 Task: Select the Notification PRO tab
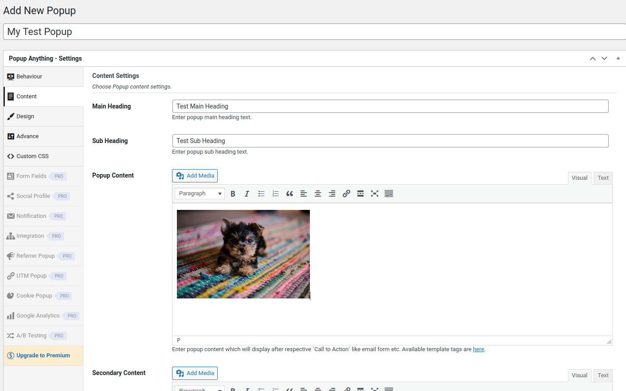coord(43,216)
